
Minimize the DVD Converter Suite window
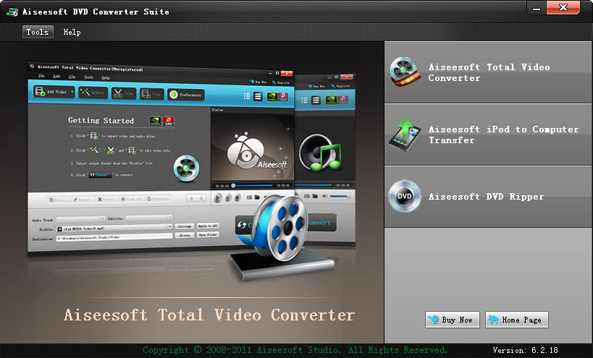pyautogui.click(x=537, y=8)
